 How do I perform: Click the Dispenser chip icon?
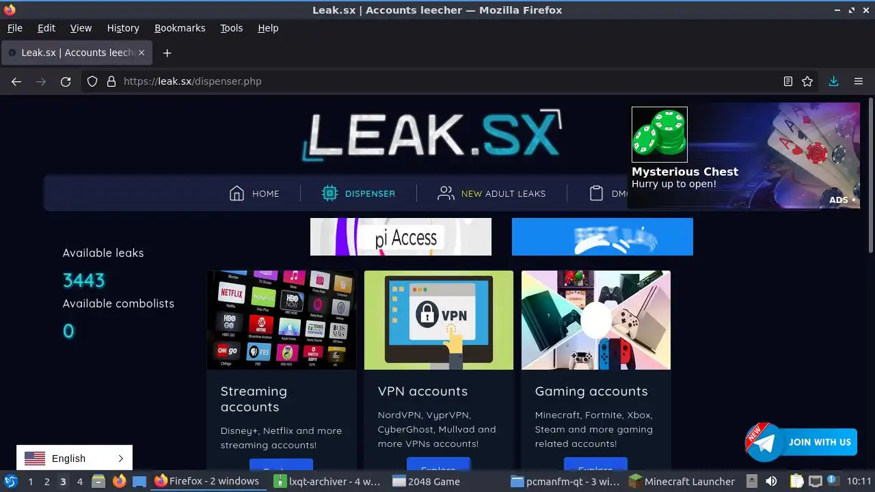pyautogui.click(x=330, y=193)
